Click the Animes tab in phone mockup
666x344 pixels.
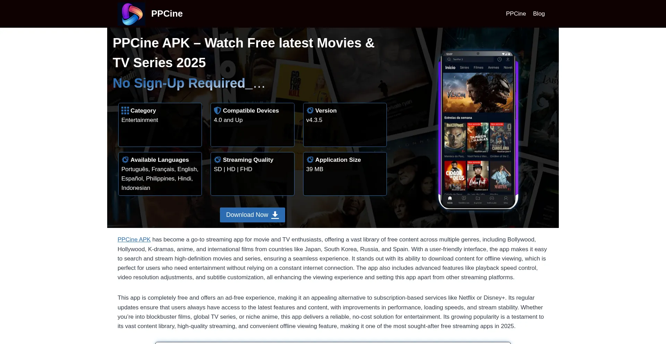pos(493,68)
